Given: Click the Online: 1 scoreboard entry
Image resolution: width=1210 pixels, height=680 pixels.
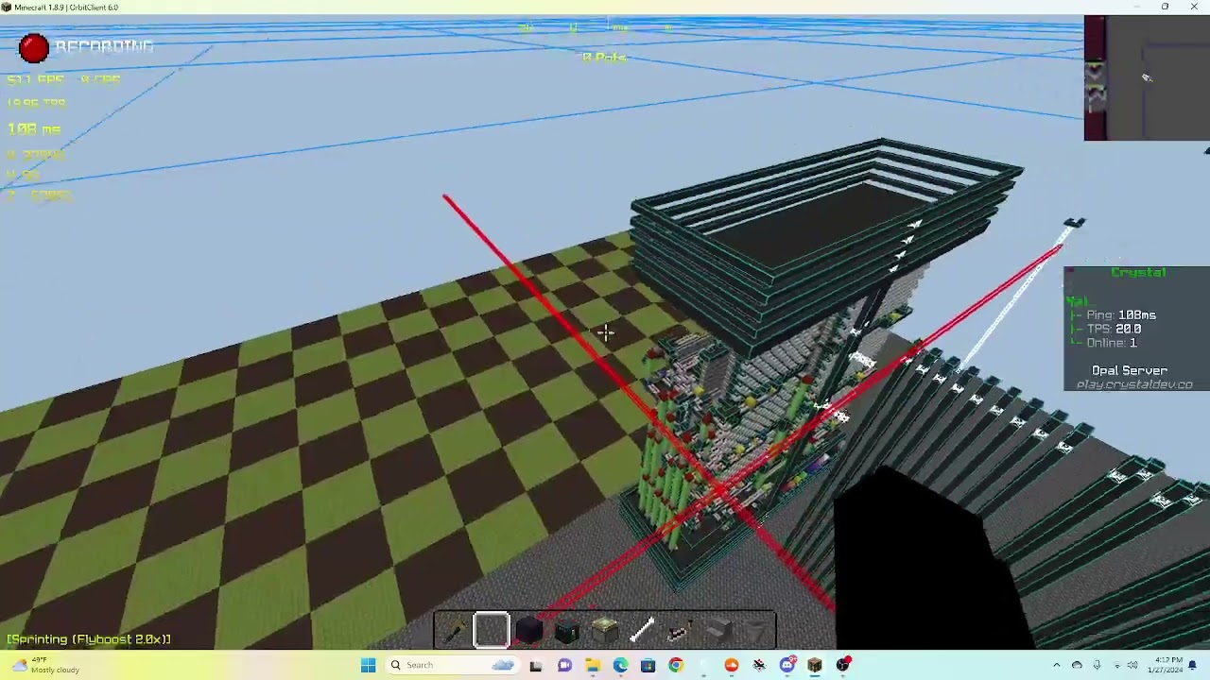Looking at the screenshot, I should [x=1112, y=343].
